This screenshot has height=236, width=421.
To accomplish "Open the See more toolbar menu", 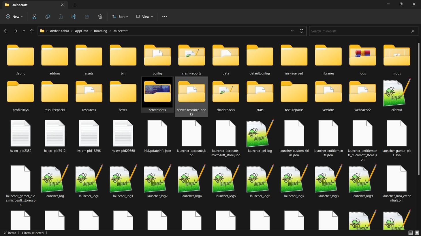I will (x=164, y=16).
